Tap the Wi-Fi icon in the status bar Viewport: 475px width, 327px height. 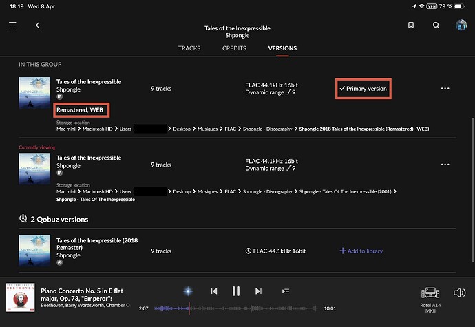pyautogui.click(x=421, y=6)
